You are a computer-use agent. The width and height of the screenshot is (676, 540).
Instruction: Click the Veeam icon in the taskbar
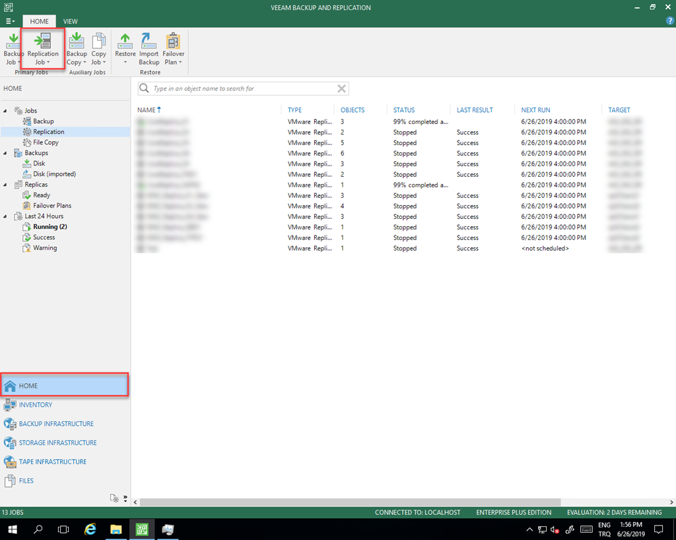coord(142,529)
